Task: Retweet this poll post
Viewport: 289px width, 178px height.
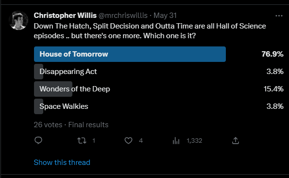Action: click(82, 141)
